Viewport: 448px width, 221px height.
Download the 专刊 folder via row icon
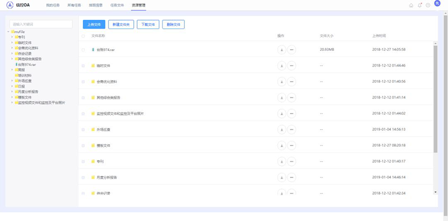click(282, 162)
